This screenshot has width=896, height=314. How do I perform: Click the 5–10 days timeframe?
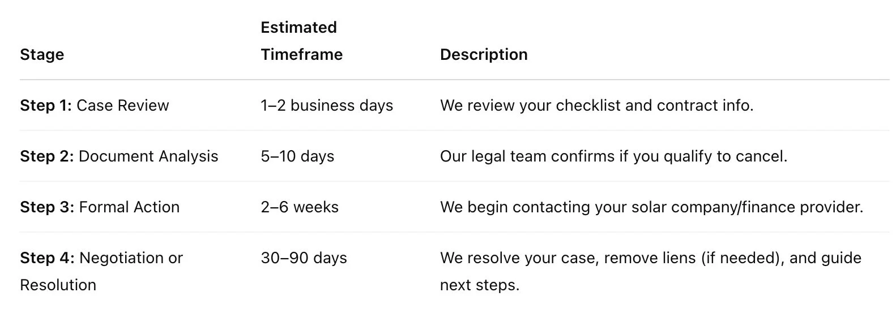point(297,156)
